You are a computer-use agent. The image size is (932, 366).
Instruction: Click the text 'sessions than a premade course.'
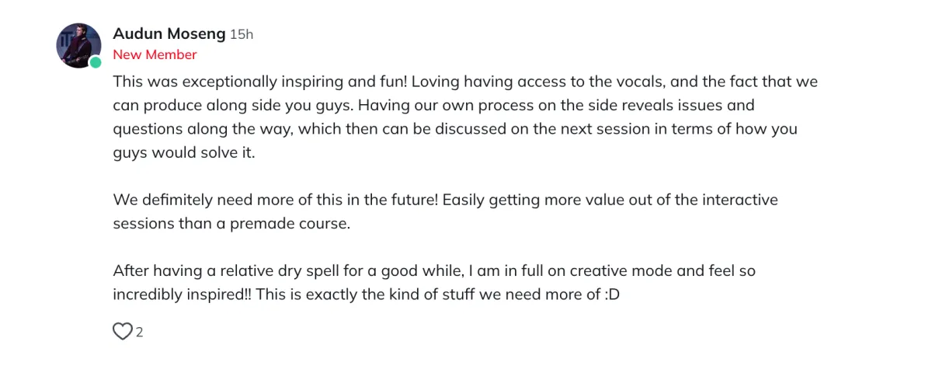231,224
